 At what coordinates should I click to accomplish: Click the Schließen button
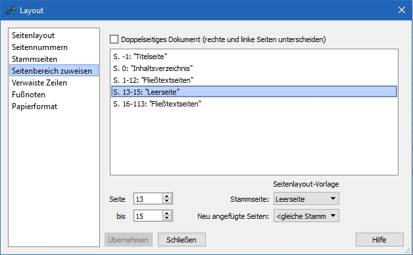click(x=182, y=240)
